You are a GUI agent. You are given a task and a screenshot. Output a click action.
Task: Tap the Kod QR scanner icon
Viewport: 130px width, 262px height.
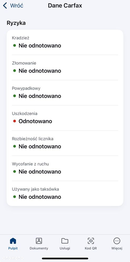pyautogui.click(x=91, y=241)
